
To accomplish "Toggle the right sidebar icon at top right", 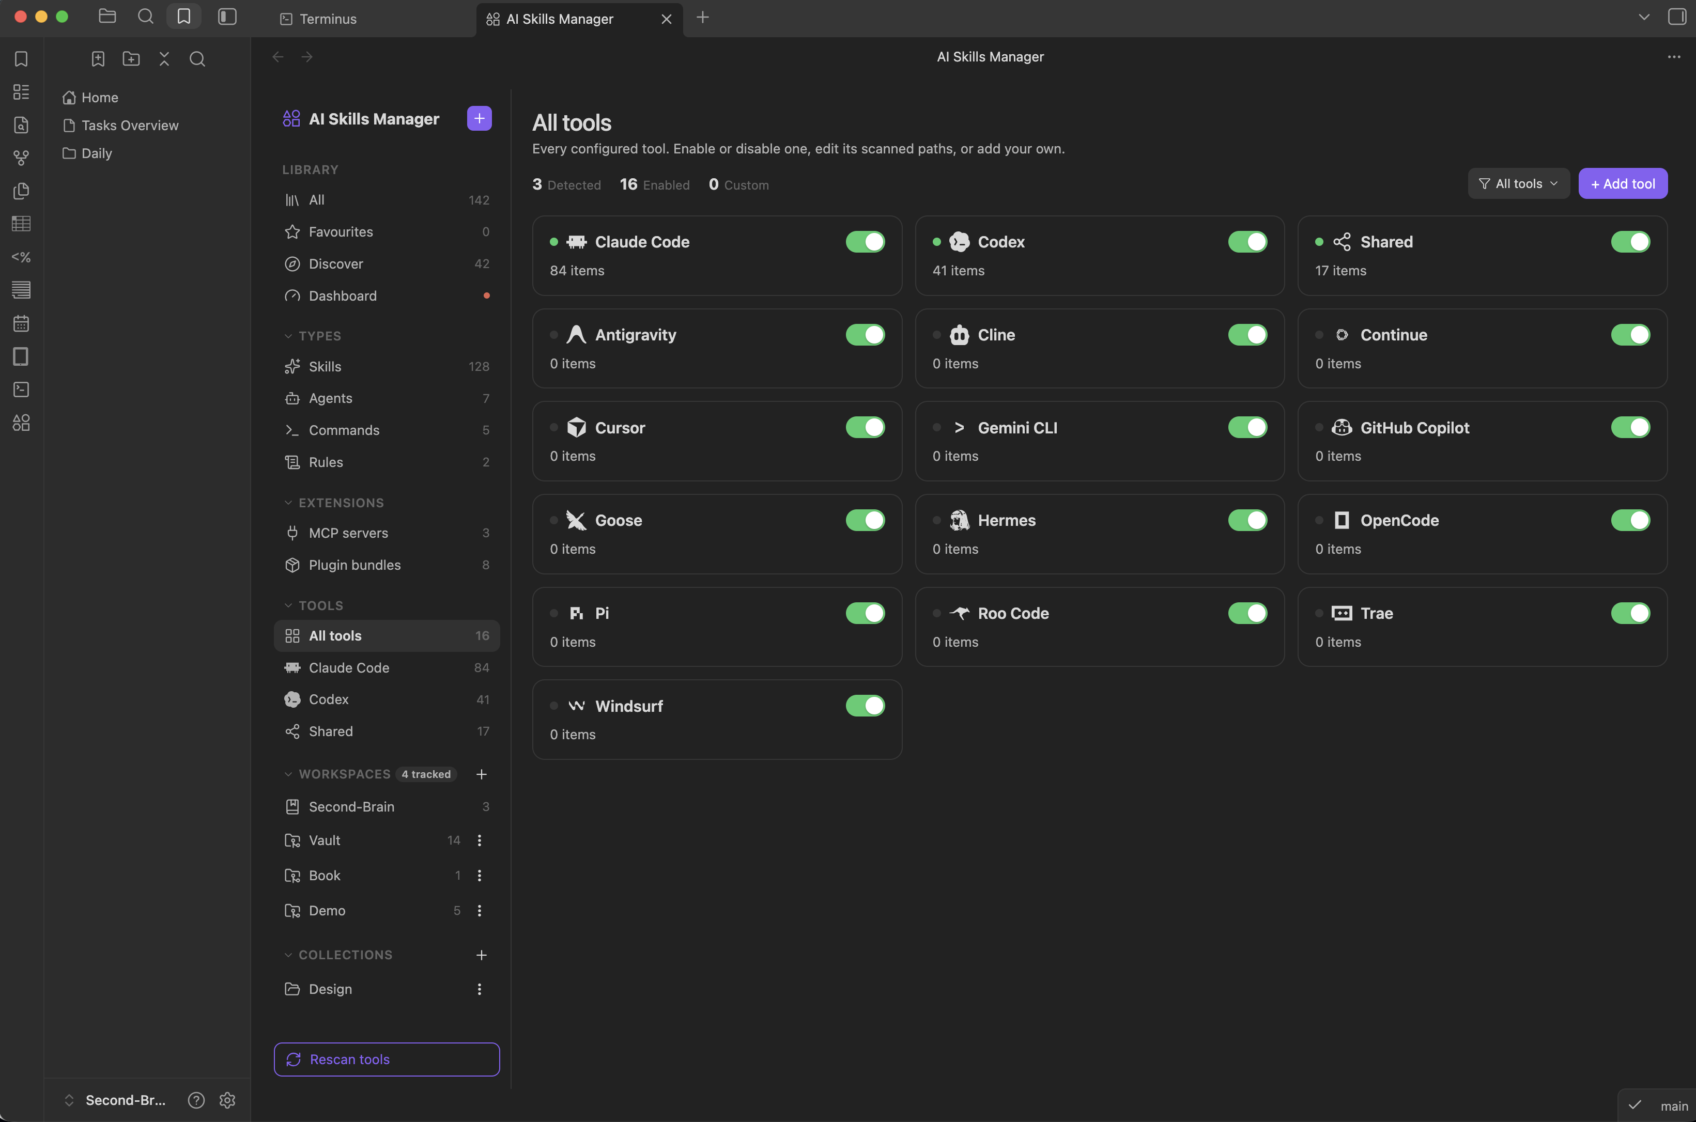I will tap(1677, 17).
